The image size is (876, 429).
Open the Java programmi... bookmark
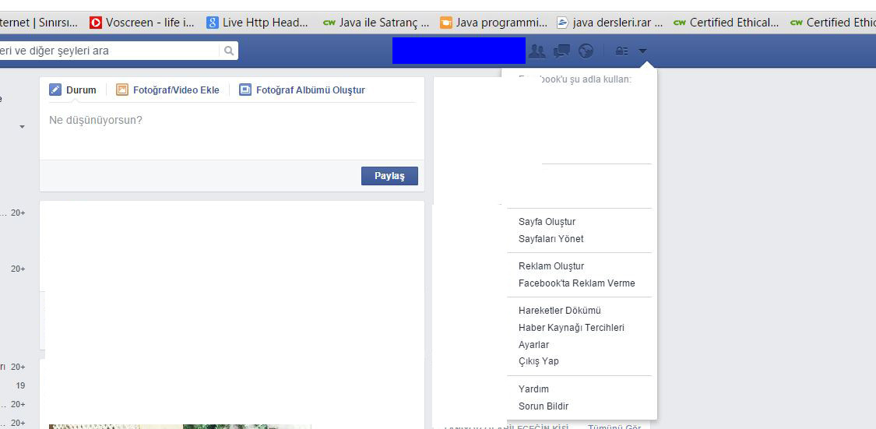pos(494,23)
